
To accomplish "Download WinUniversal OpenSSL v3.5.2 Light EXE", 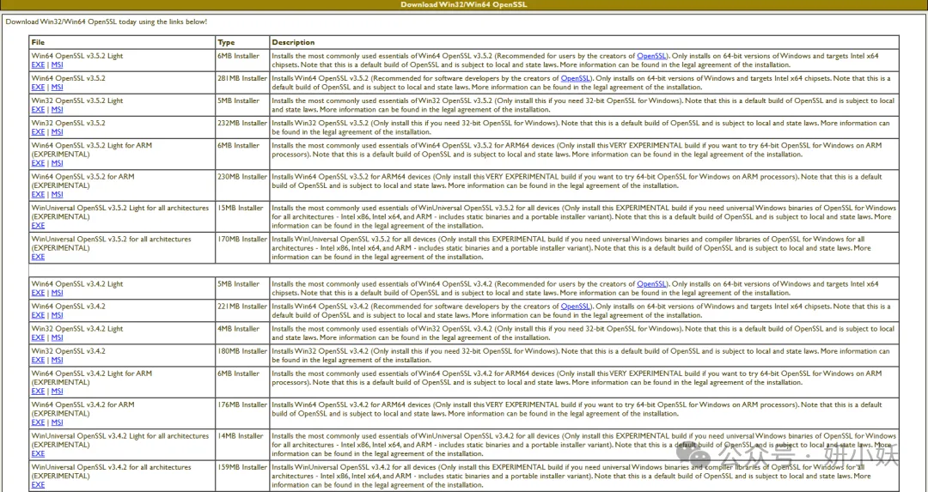I will pyautogui.click(x=38, y=226).
